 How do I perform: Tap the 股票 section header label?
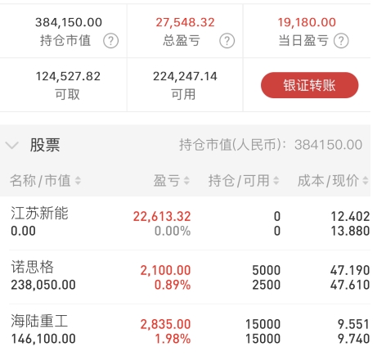pos(45,145)
